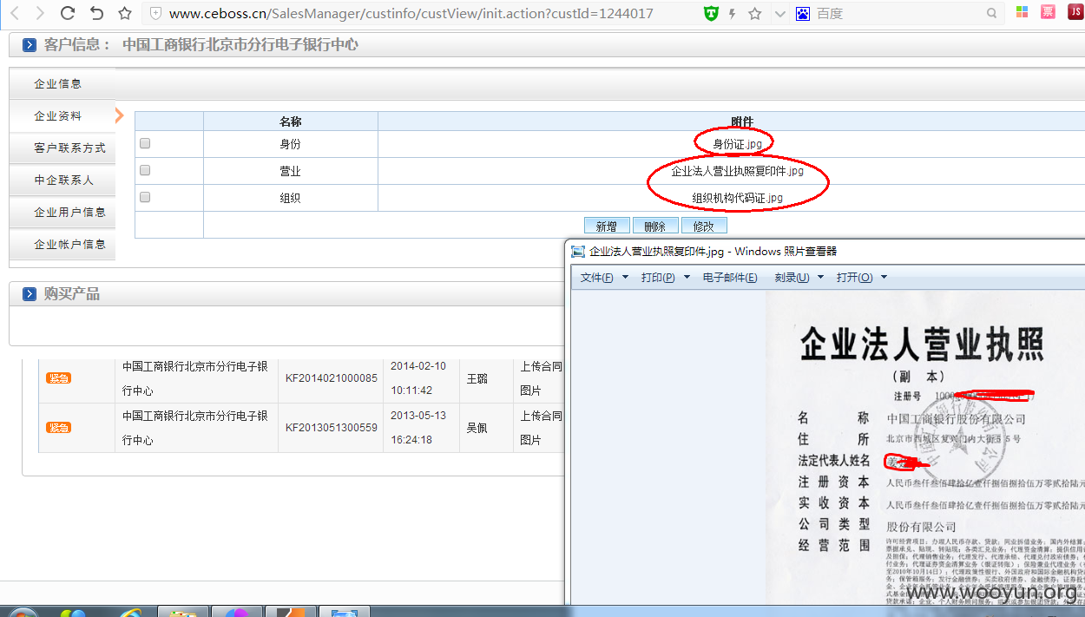Click the 新增 button

point(606,226)
